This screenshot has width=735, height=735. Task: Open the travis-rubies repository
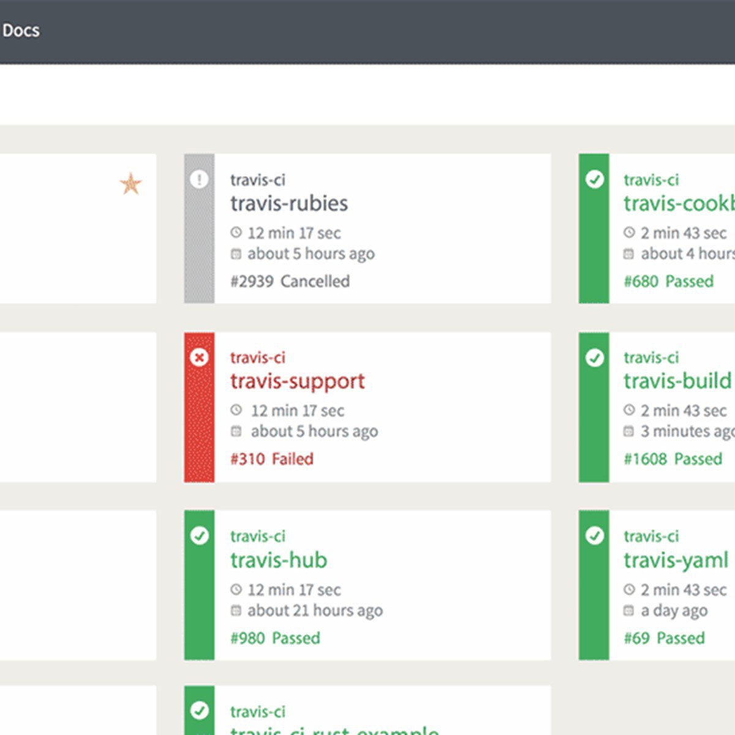tap(289, 203)
